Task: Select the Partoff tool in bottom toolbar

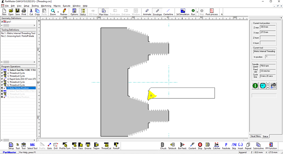Action: pyautogui.click(x=116, y=146)
